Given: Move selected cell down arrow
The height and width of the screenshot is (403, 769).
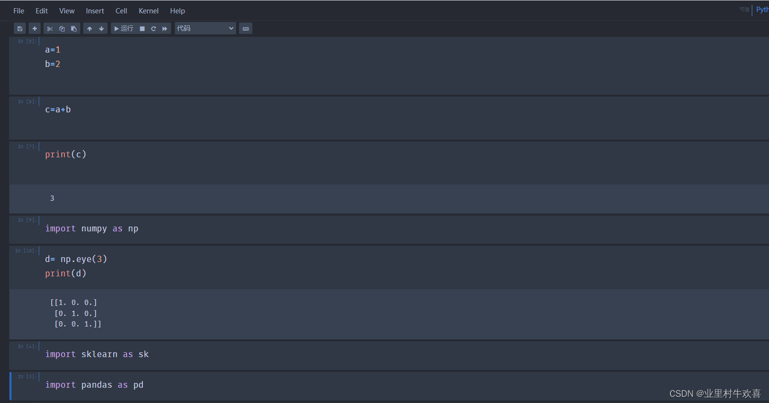Looking at the screenshot, I should 101,29.
